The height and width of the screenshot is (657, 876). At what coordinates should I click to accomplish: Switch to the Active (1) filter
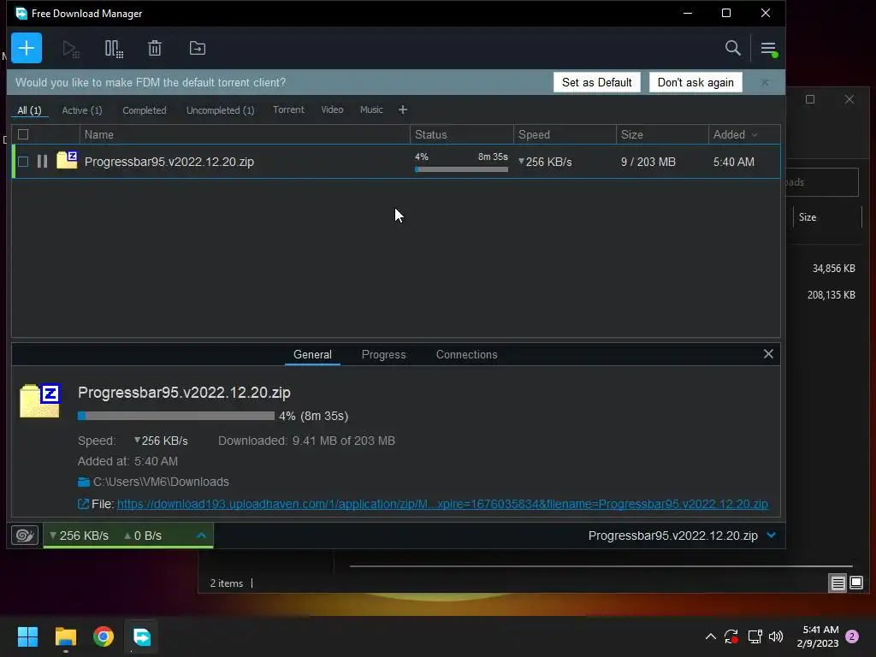(x=82, y=110)
